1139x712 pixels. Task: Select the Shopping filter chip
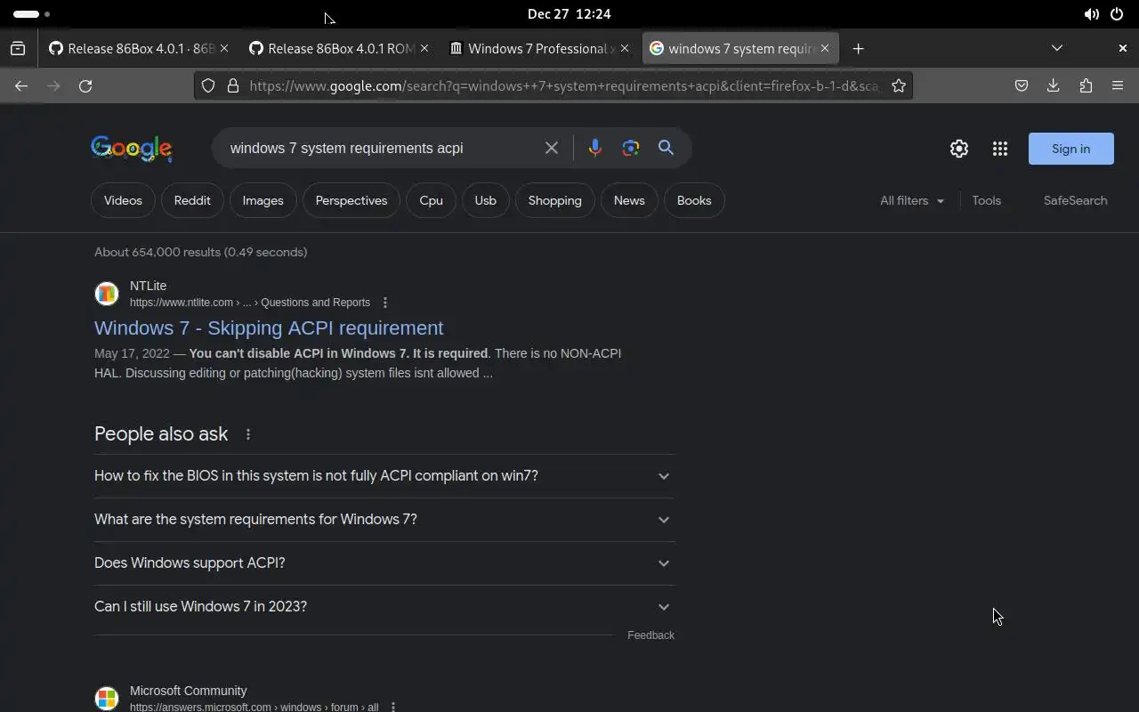pyautogui.click(x=554, y=200)
